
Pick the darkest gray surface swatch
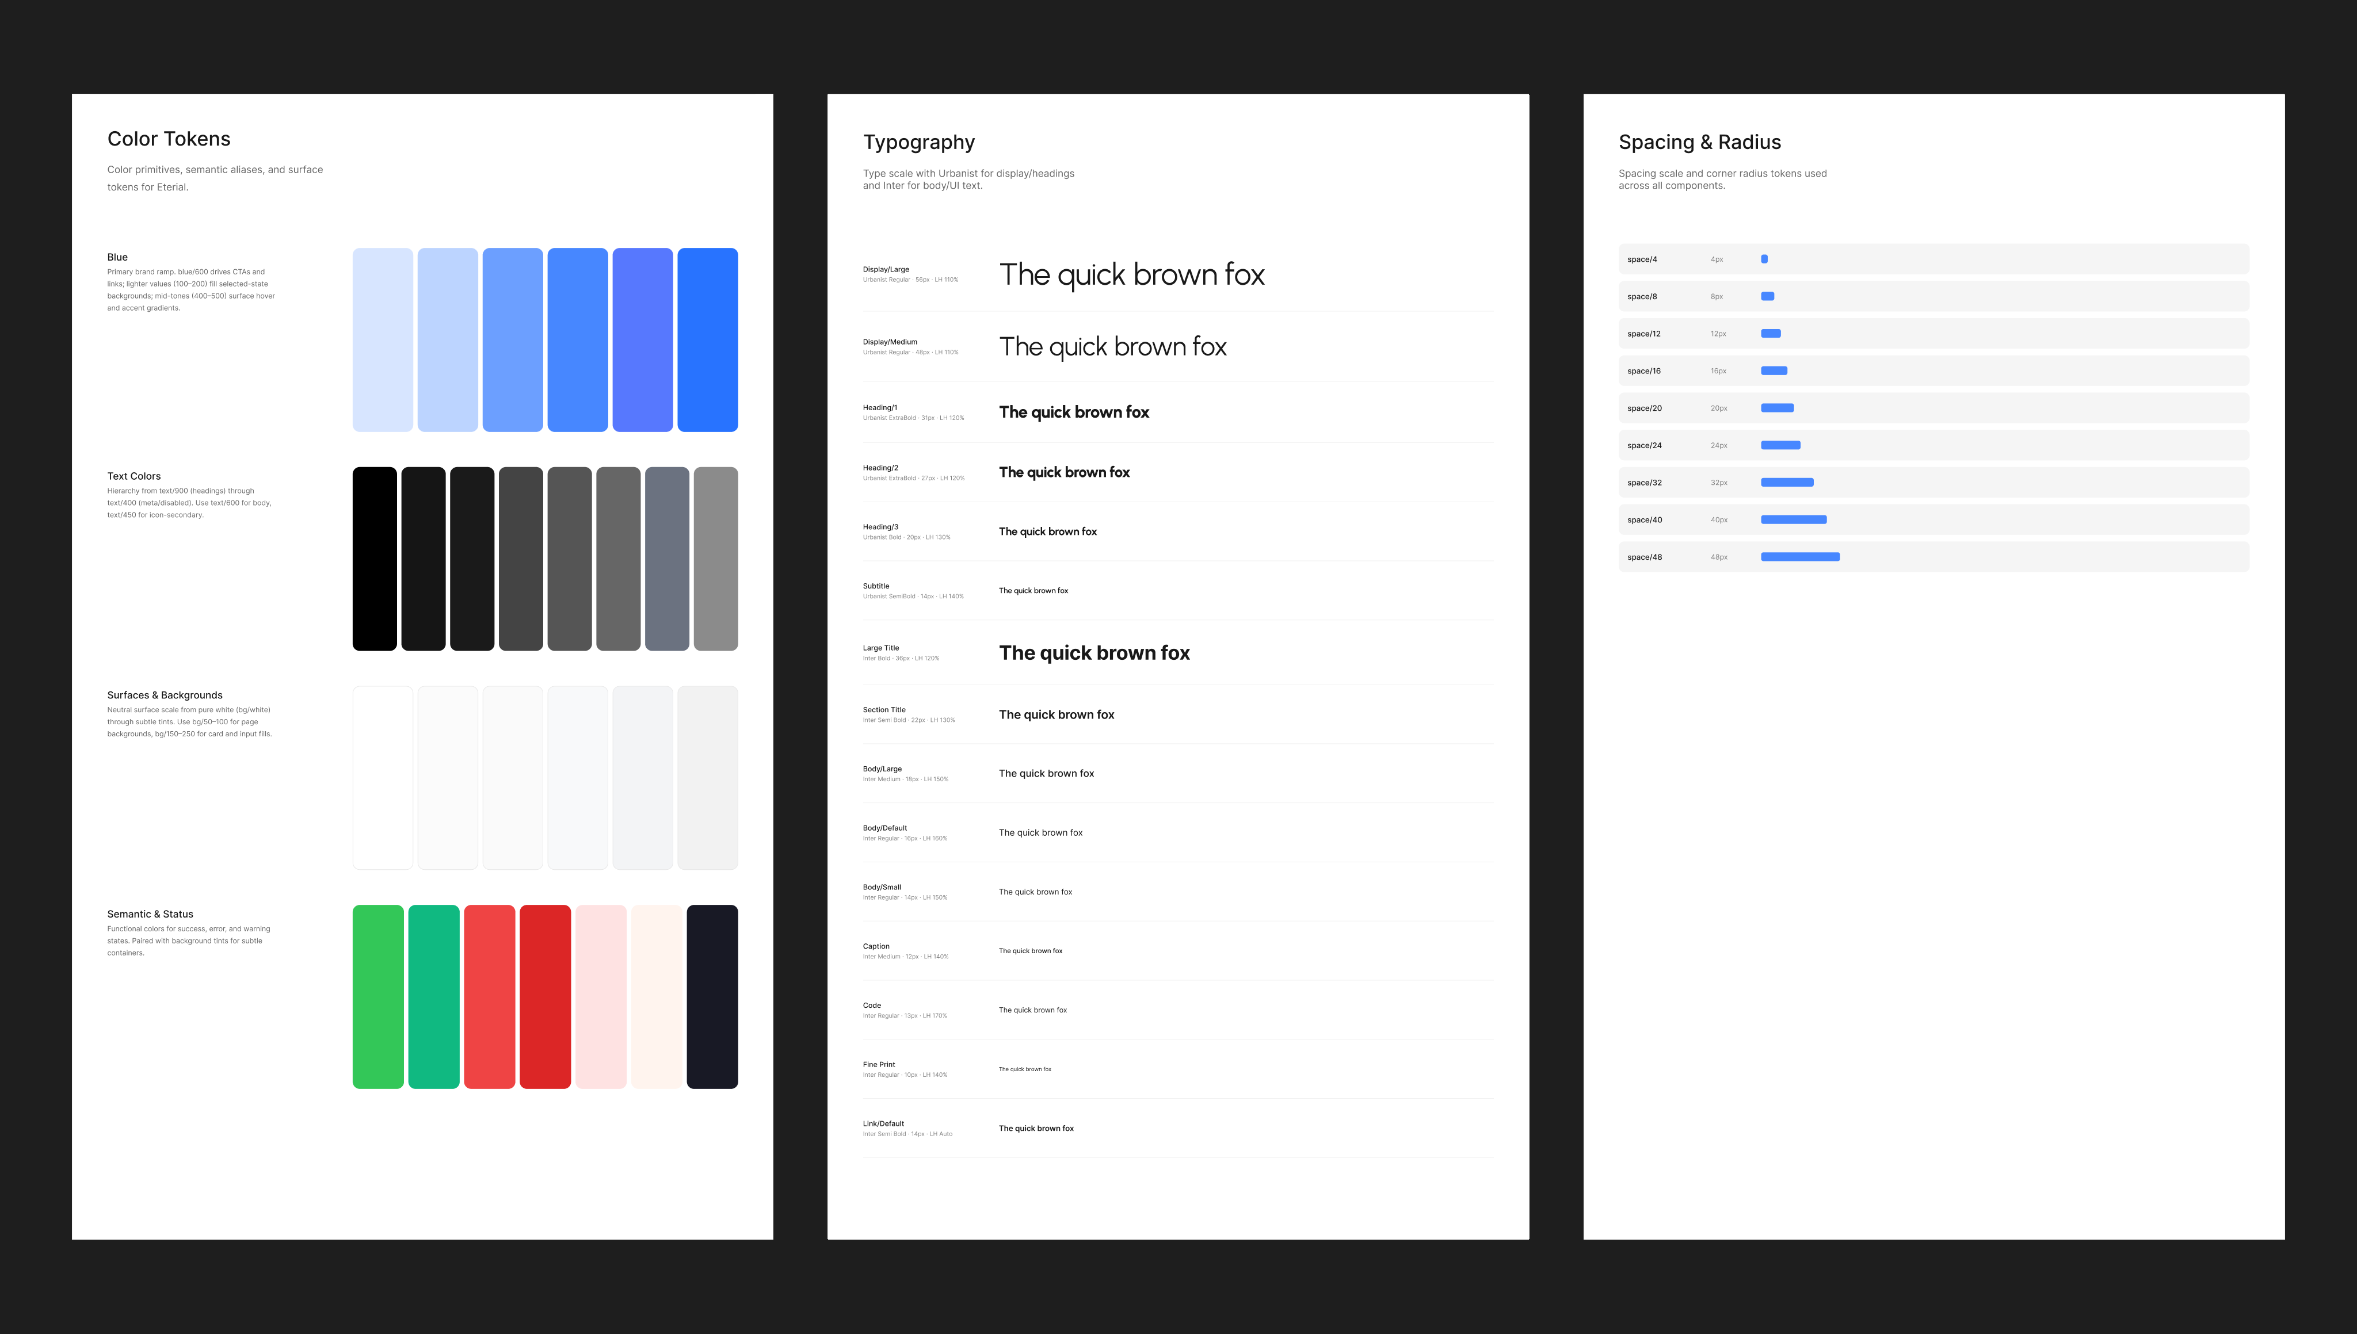pos(707,778)
